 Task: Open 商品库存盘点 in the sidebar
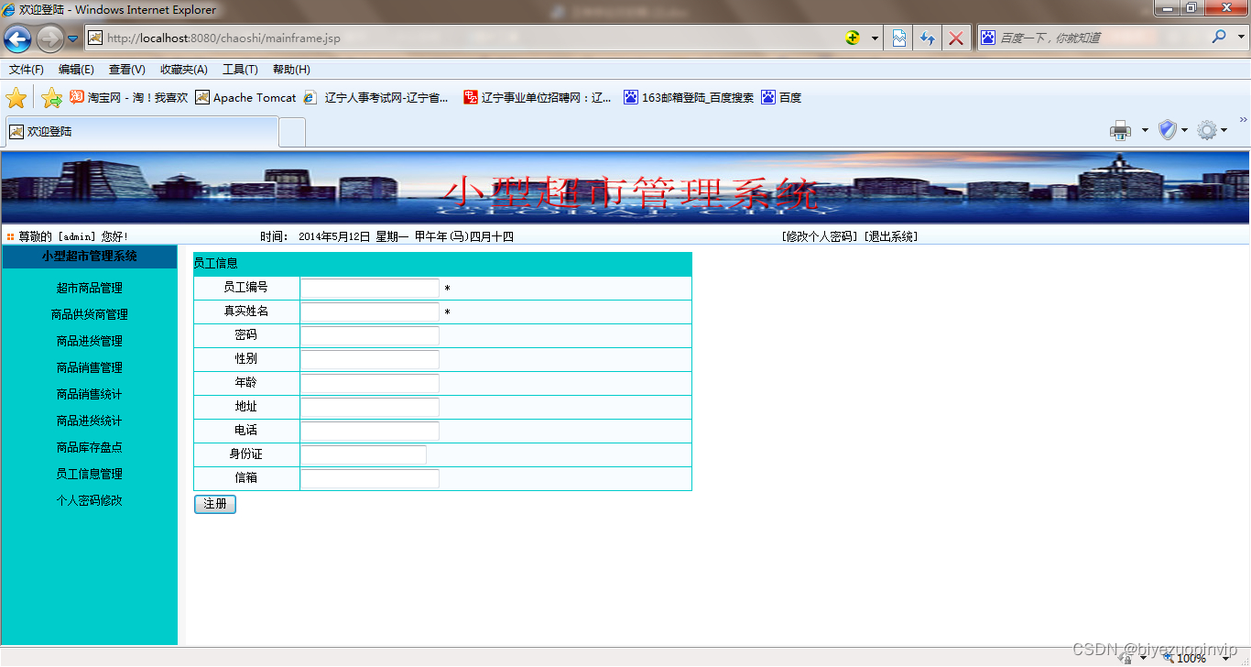tap(90, 447)
